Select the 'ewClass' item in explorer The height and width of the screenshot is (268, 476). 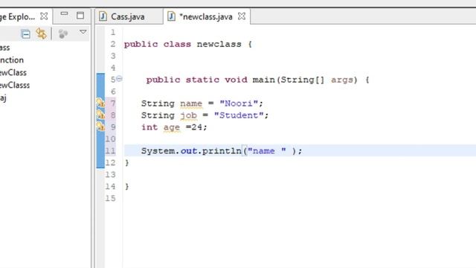(13, 73)
